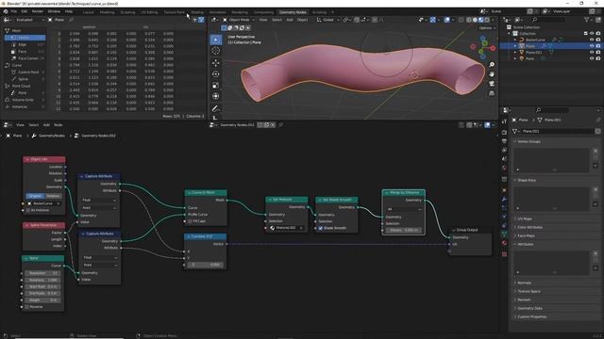Open View menu in node editor header
This screenshot has width=604, height=339.
click(x=20, y=125)
